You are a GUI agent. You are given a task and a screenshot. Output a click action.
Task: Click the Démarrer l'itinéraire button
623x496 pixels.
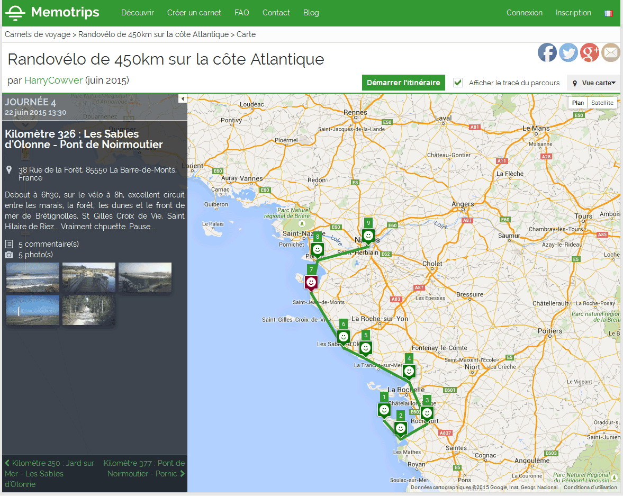click(x=403, y=83)
